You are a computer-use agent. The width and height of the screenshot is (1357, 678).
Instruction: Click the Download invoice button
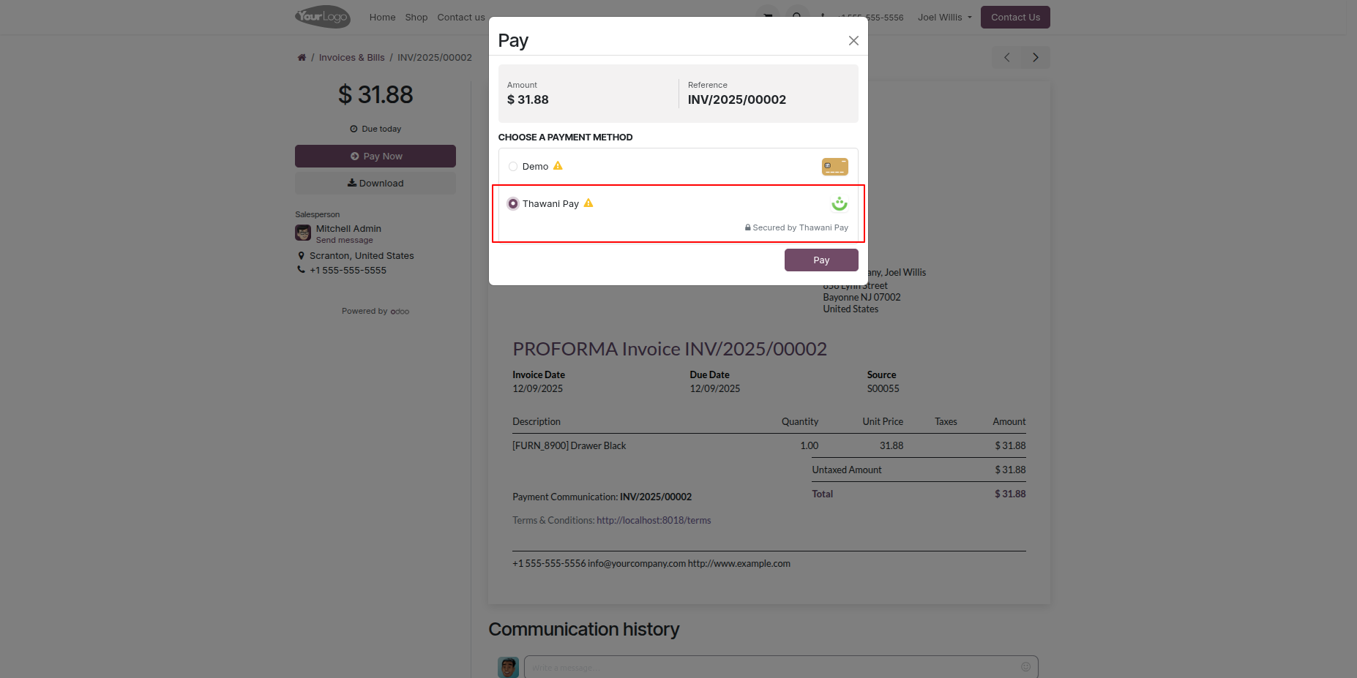click(375, 184)
